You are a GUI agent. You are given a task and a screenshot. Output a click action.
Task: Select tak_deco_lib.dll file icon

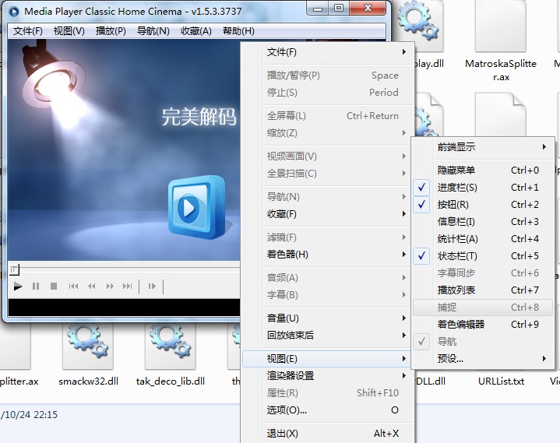pyautogui.click(x=171, y=346)
